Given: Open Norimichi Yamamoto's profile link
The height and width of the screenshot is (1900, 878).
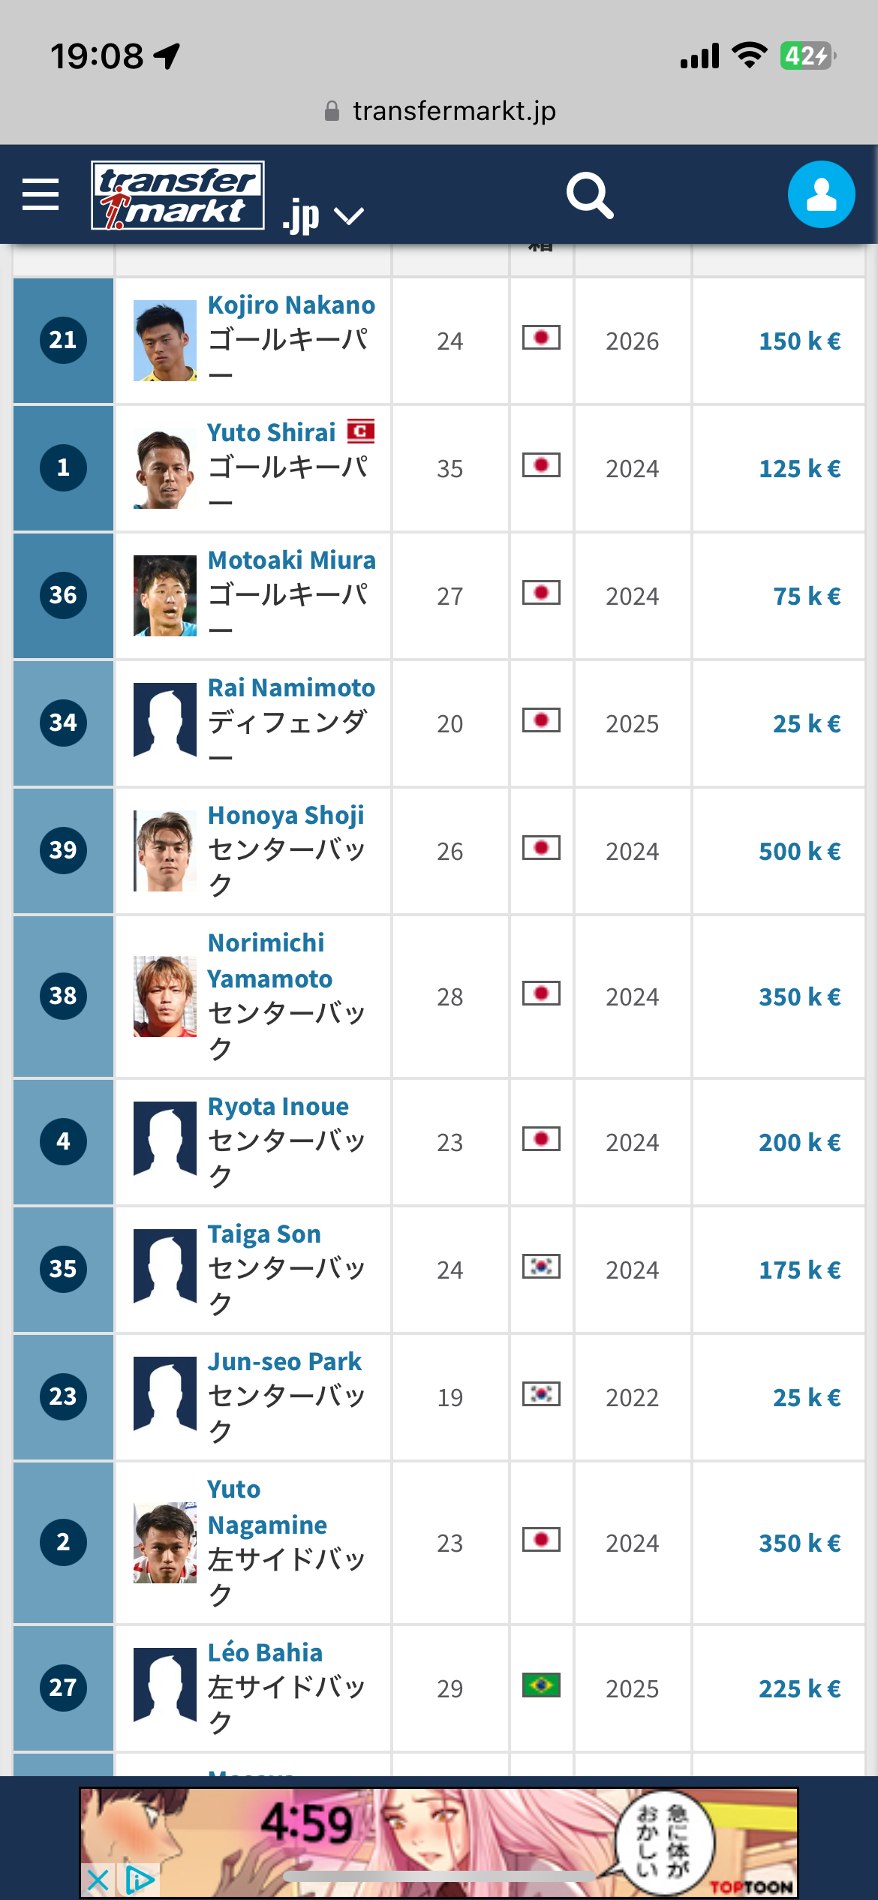Looking at the screenshot, I should pos(269,961).
